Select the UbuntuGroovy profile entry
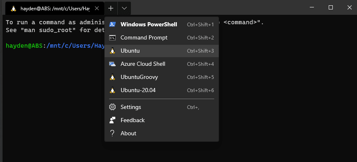 coord(162,77)
